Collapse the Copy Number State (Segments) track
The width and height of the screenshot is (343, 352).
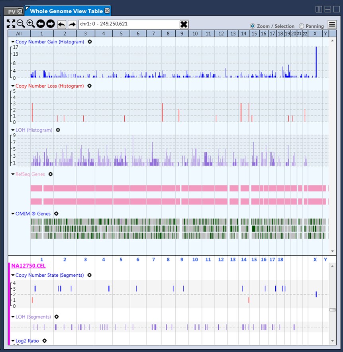click(x=13, y=275)
